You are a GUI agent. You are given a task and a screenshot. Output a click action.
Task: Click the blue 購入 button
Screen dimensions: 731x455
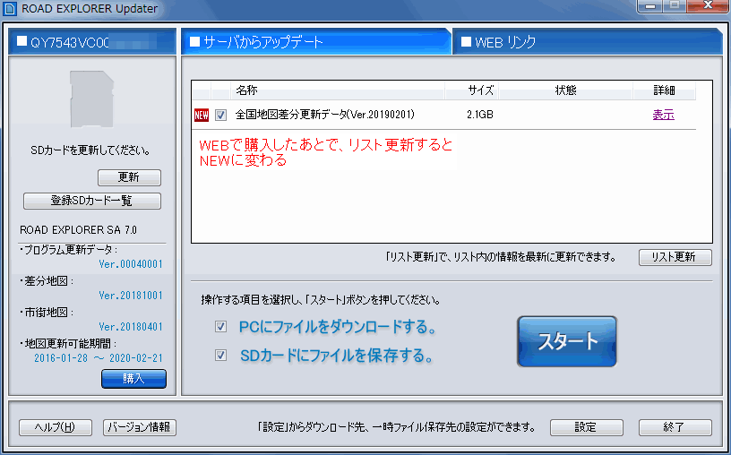pos(133,379)
